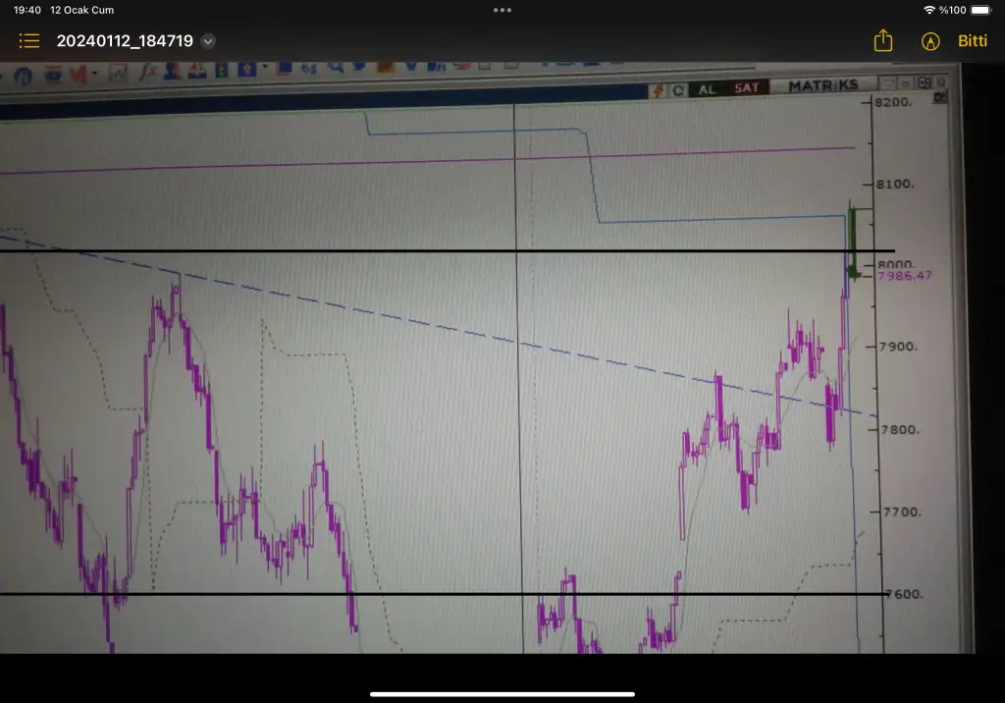Click the C icon beside AL

click(678, 89)
